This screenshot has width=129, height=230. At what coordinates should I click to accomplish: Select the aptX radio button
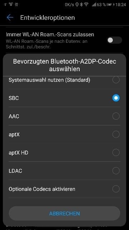click(116, 134)
